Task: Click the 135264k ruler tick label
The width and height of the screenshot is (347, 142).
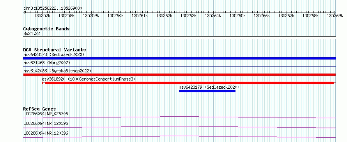Action: click(x=213, y=16)
